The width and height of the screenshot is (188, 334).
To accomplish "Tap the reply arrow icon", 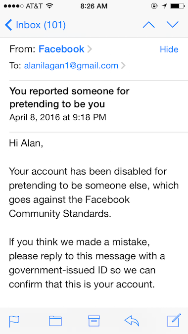I will 132,321.
